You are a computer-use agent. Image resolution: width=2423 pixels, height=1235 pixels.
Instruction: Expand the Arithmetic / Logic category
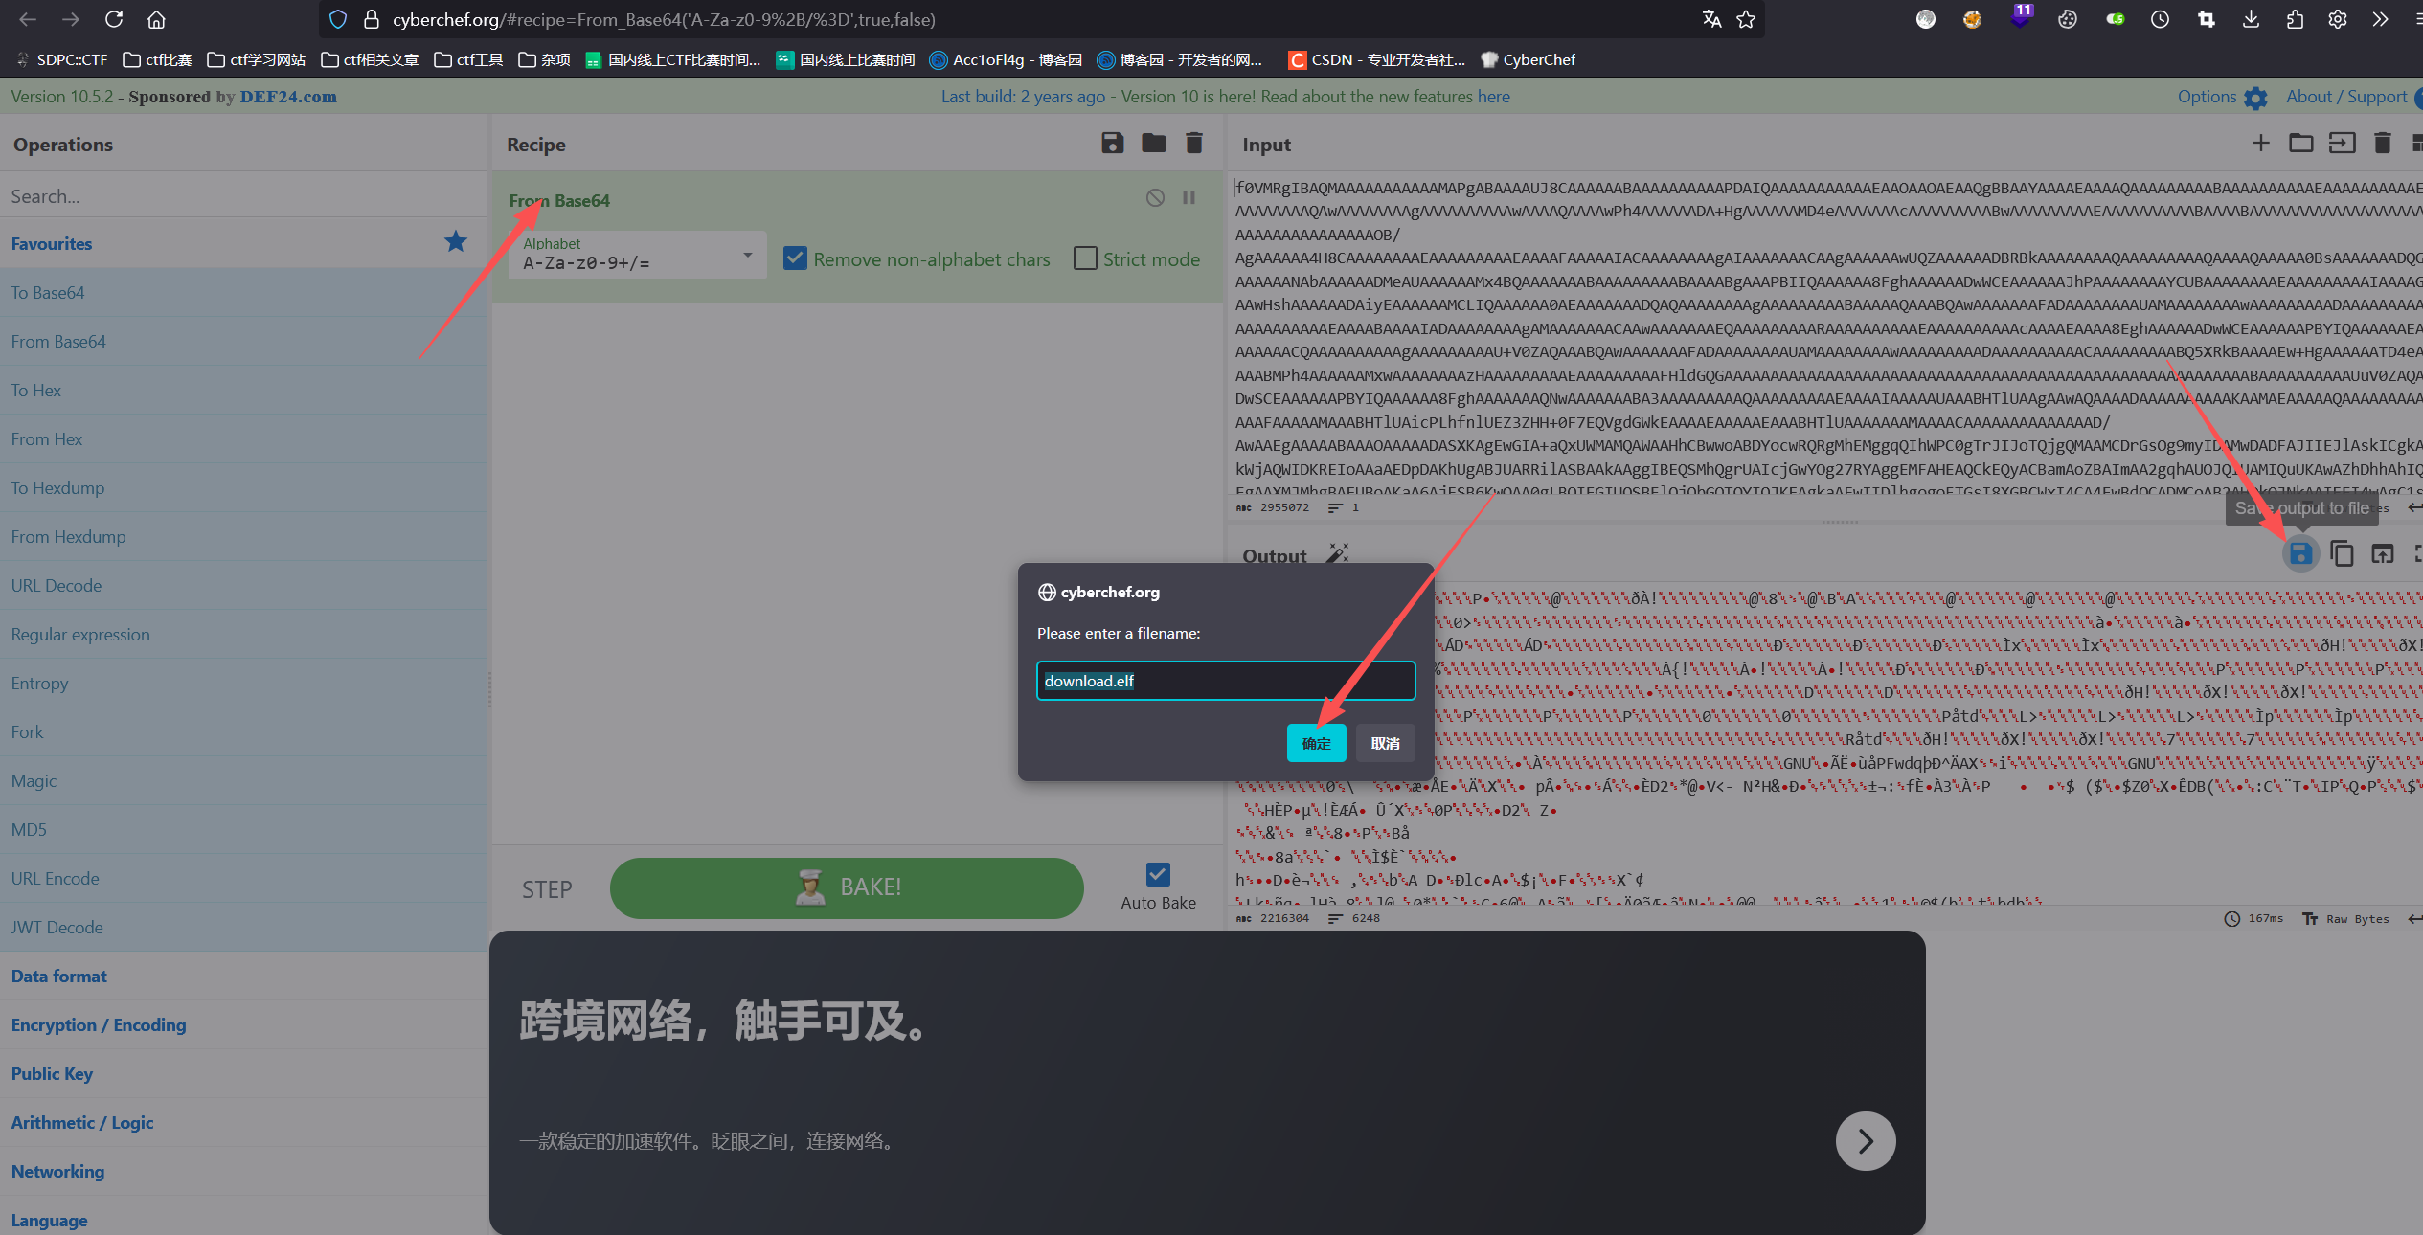[81, 1122]
